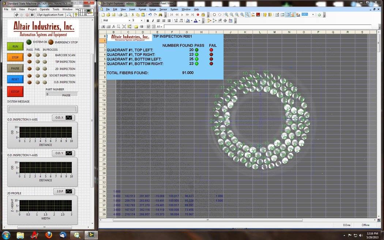Screen dimensions: 384x240
Task: Click the TOP LEFT quadrant green pass light
Action: pyautogui.click(x=197, y=50)
